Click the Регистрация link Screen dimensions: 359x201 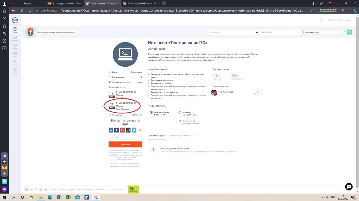point(344,20)
